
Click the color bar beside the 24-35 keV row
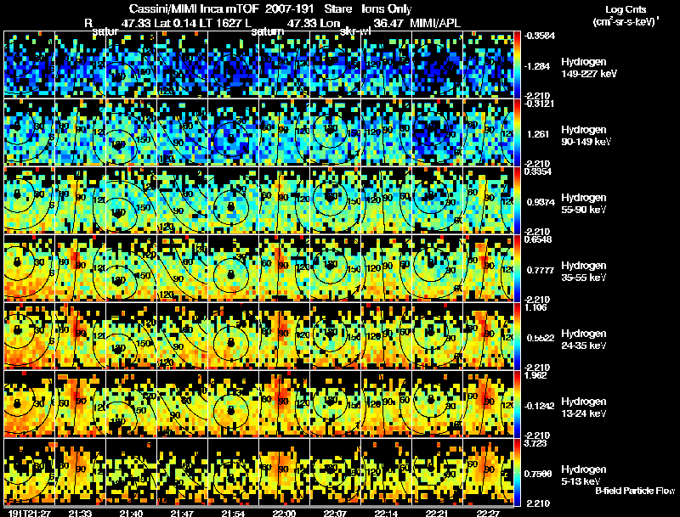pyautogui.click(x=517, y=336)
